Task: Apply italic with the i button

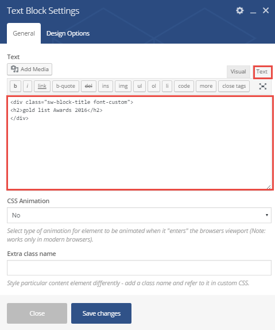Action: pyautogui.click(x=28, y=86)
